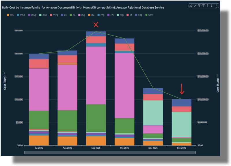Click the drill up to top icon
The height and width of the screenshot is (166, 231).
204,6
